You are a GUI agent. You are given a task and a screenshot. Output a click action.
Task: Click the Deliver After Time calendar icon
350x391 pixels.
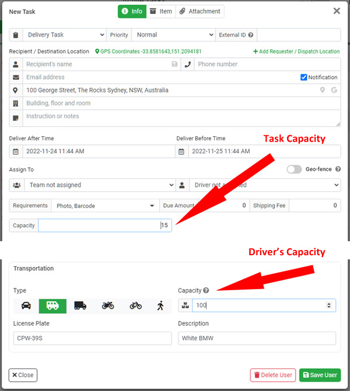point(16,152)
